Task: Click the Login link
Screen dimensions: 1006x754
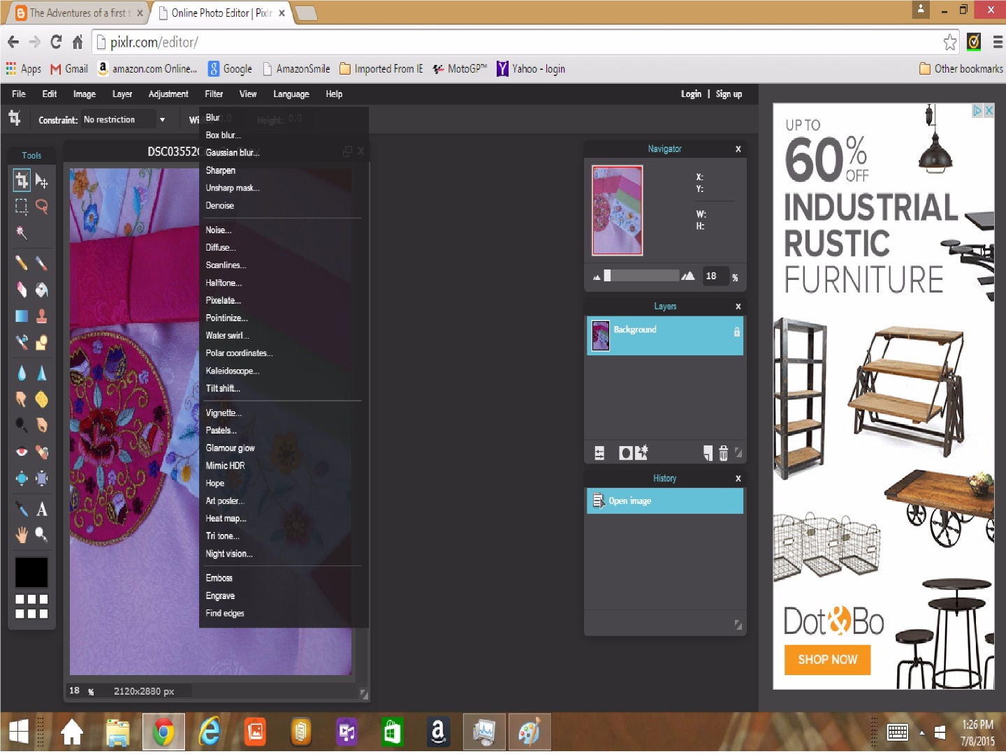Action: (x=691, y=94)
